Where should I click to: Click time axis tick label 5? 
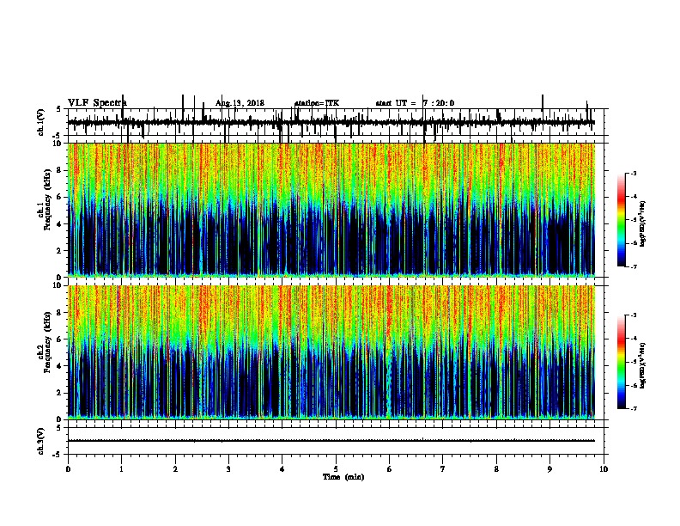tap(336, 469)
